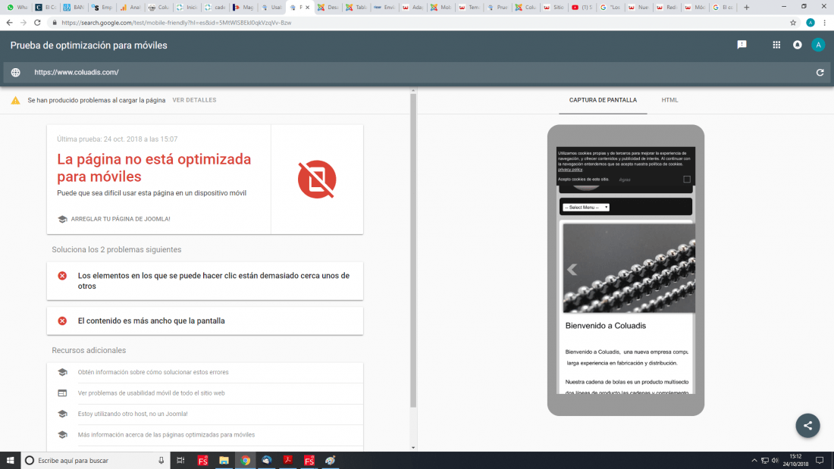Image resolution: width=834 pixels, height=469 pixels.
Task: Click the yellow warning triangle icon
Action: click(15, 100)
